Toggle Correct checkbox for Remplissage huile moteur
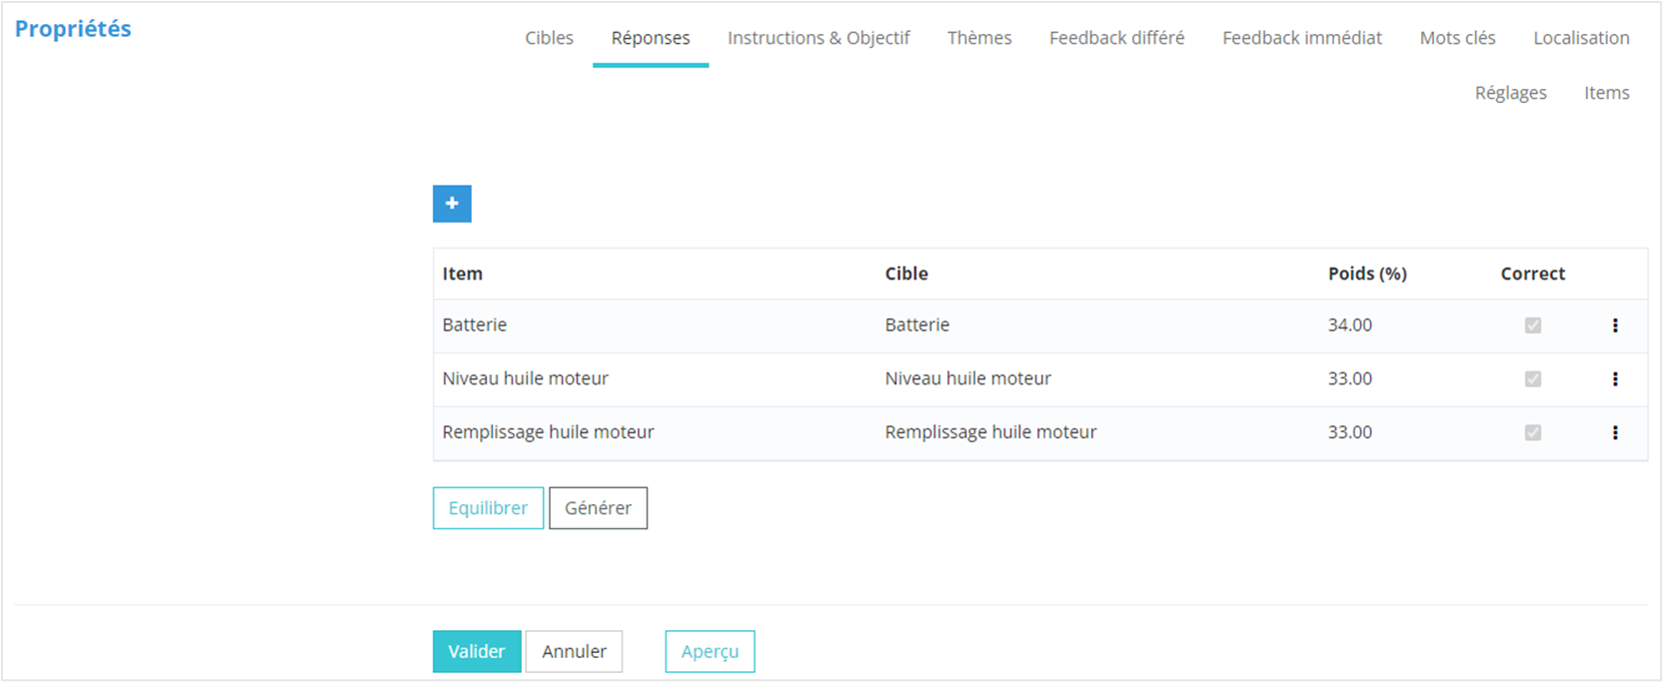This screenshot has height=682, width=1663. pyautogui.click(x=1532, y=433)
